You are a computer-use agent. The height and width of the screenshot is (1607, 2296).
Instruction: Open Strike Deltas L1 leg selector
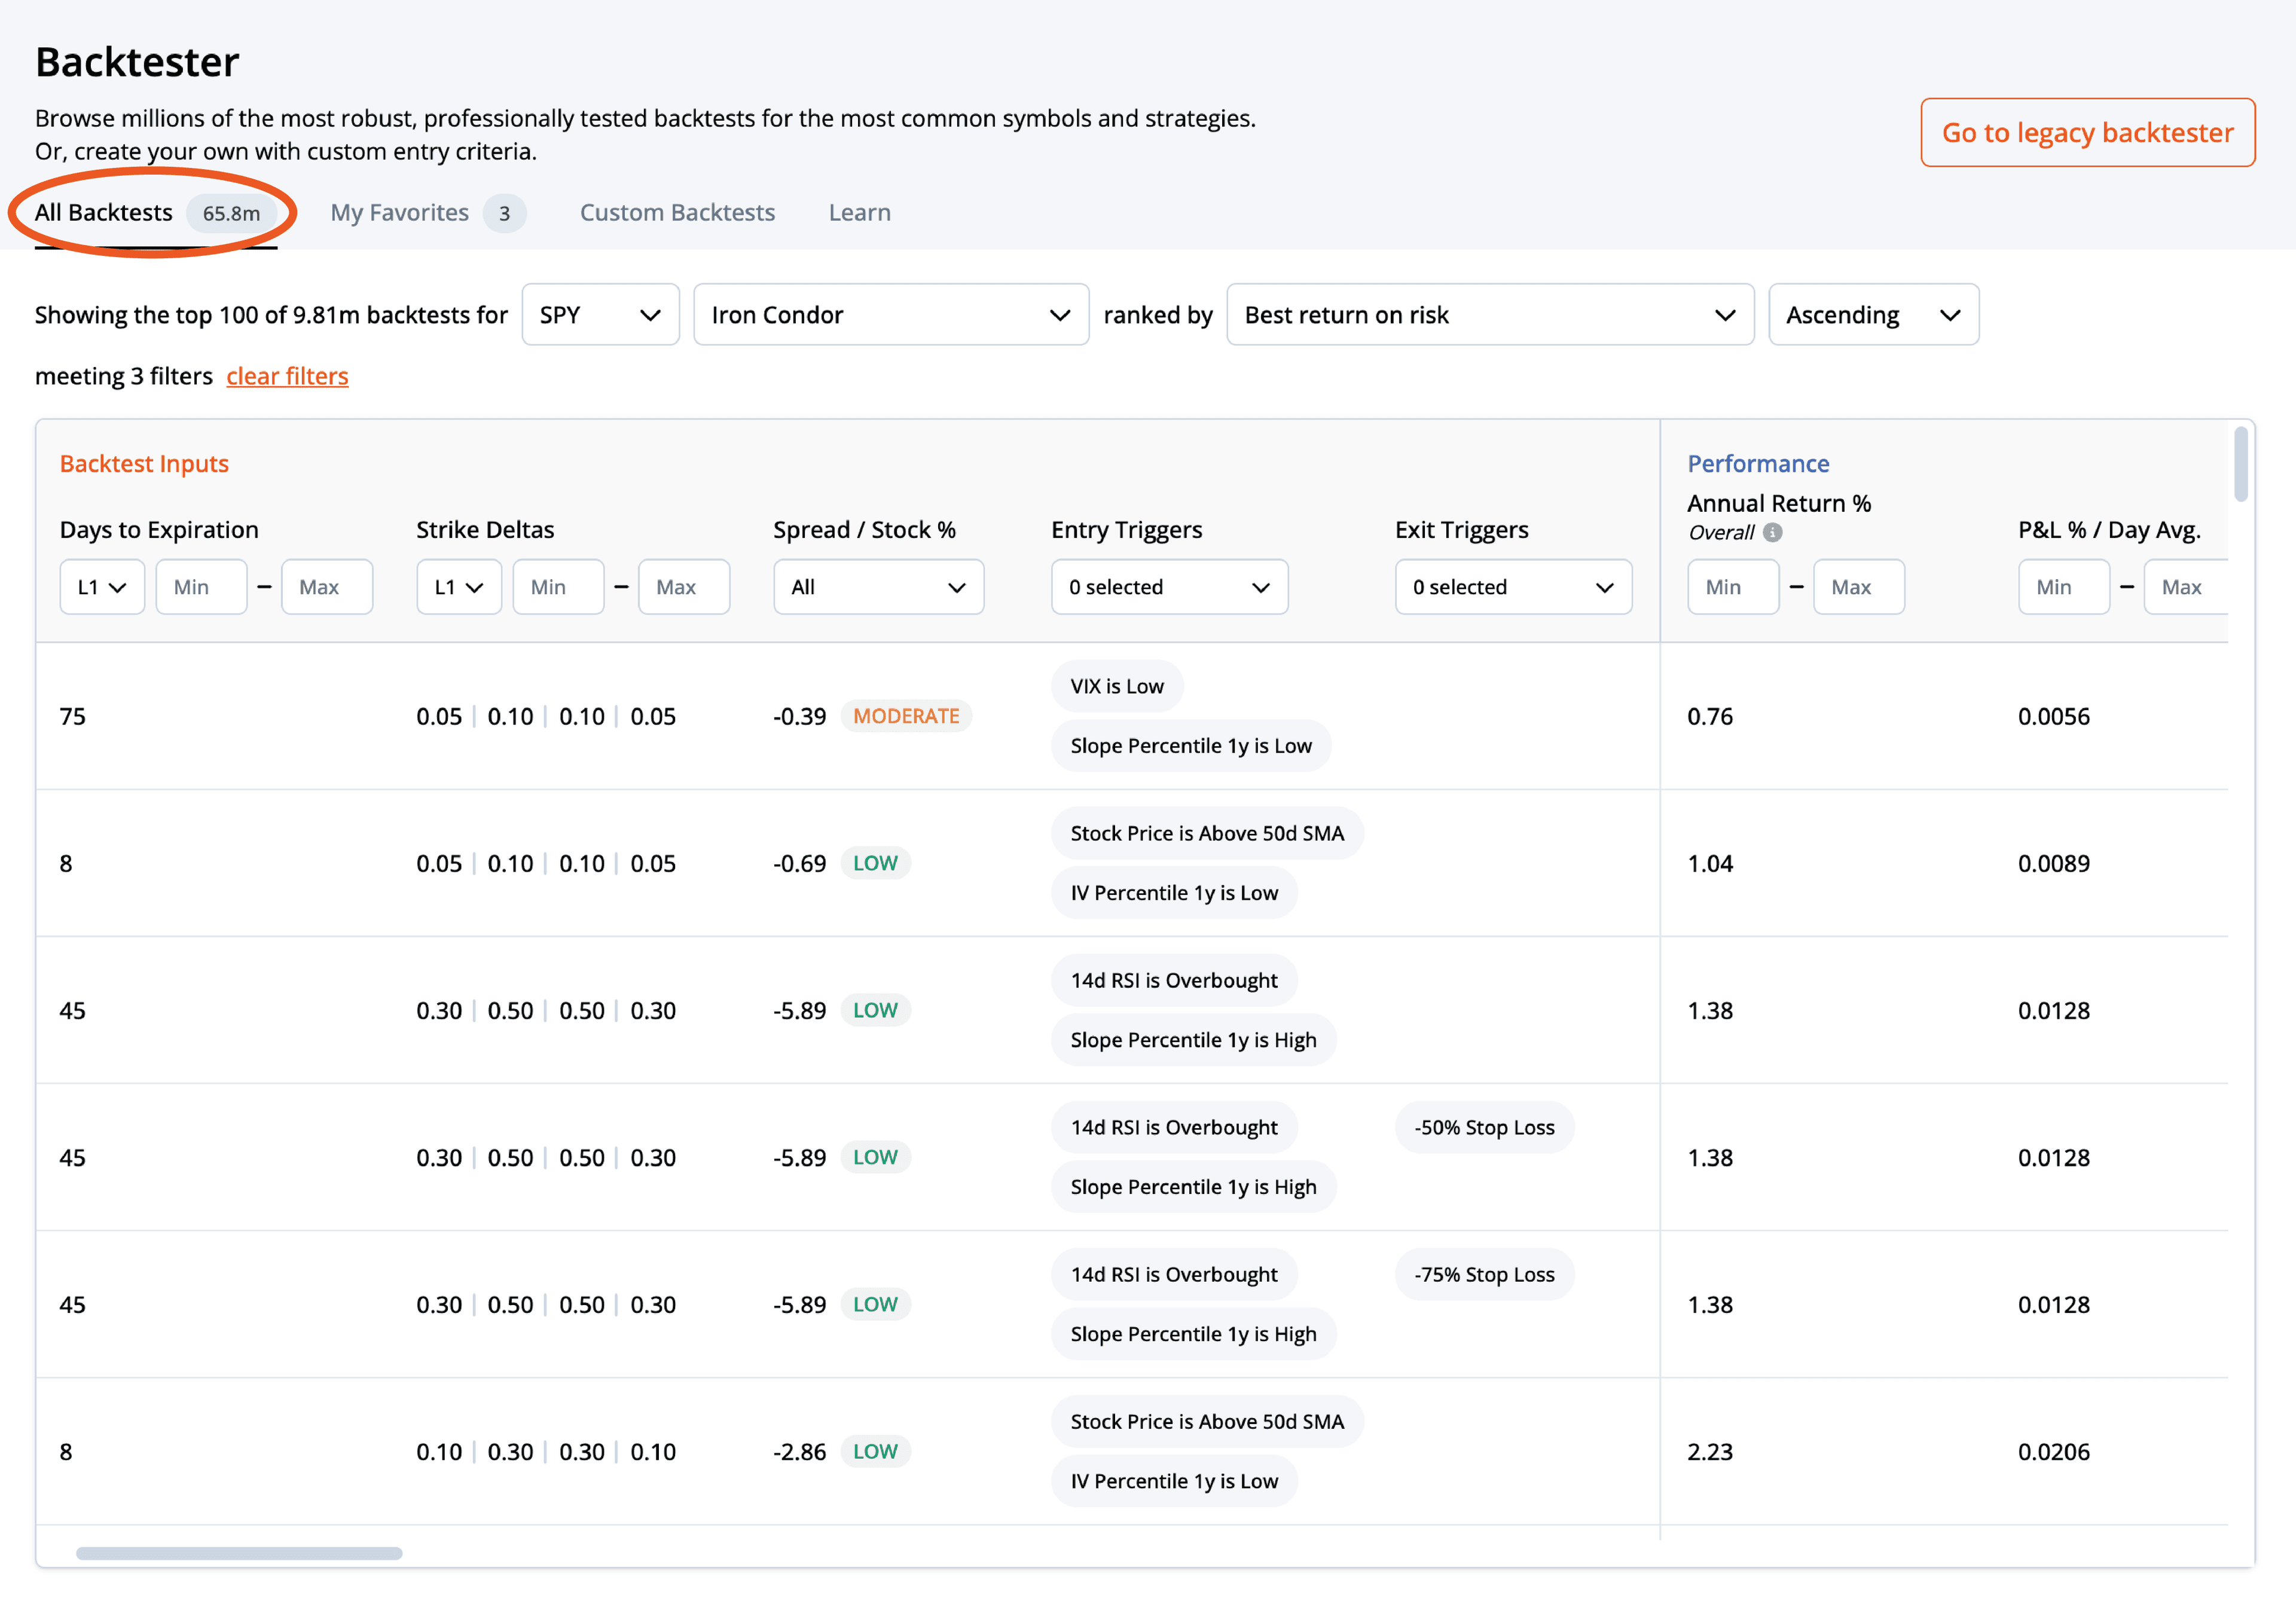(459, 587)
